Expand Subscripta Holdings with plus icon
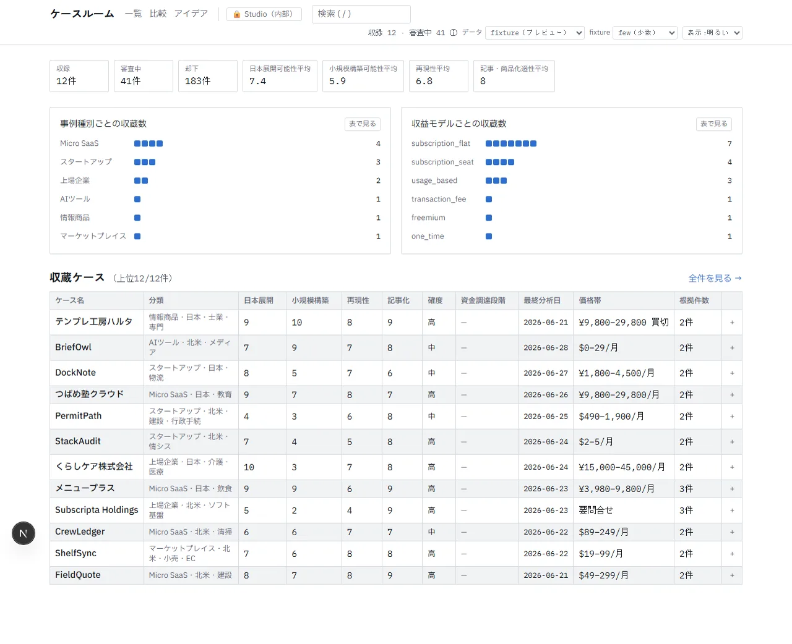 point(732,511)
